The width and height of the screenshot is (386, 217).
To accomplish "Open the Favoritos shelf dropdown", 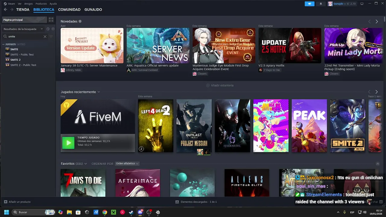I will pyautogui.click(x=86, y=164).
